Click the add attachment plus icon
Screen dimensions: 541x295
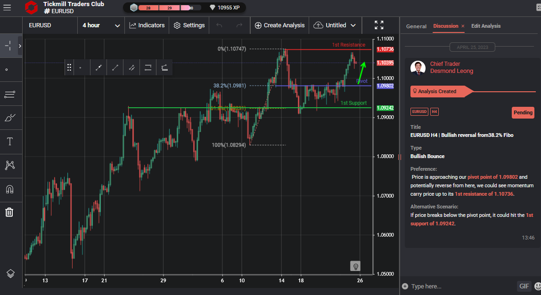[405, 287]
